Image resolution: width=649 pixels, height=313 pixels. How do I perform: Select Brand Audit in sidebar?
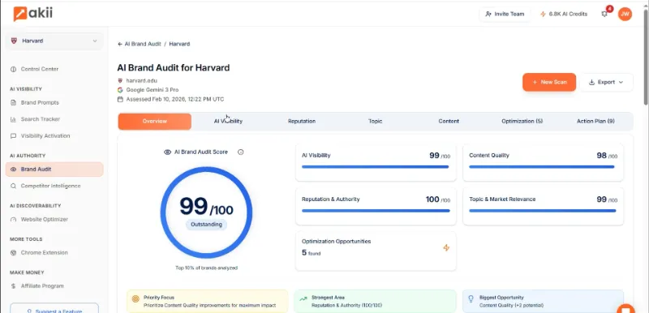tap(54, 169)
